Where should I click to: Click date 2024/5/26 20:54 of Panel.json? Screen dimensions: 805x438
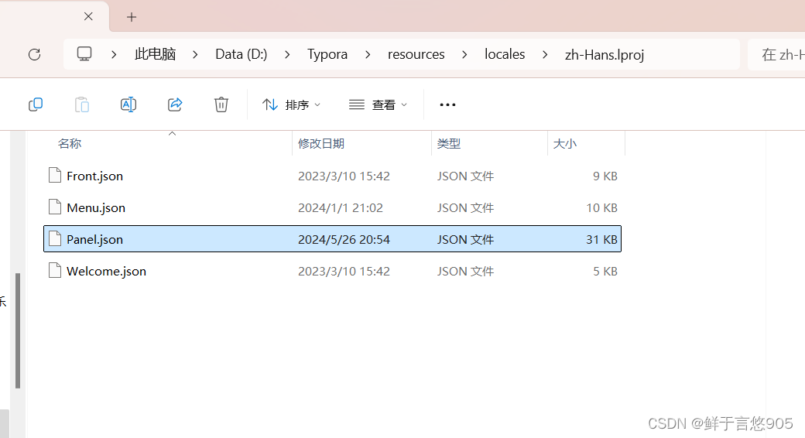point(344,239)
